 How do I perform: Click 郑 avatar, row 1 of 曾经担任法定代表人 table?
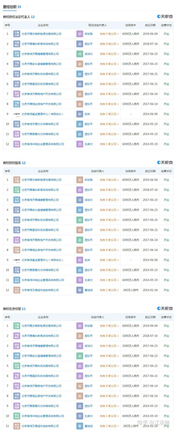pos(79,34)
